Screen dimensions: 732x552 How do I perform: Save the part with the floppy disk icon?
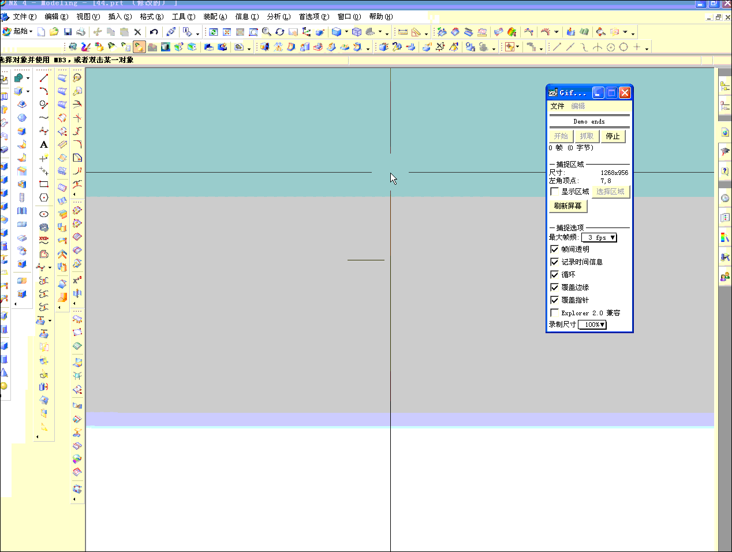[x=68, y=32]
